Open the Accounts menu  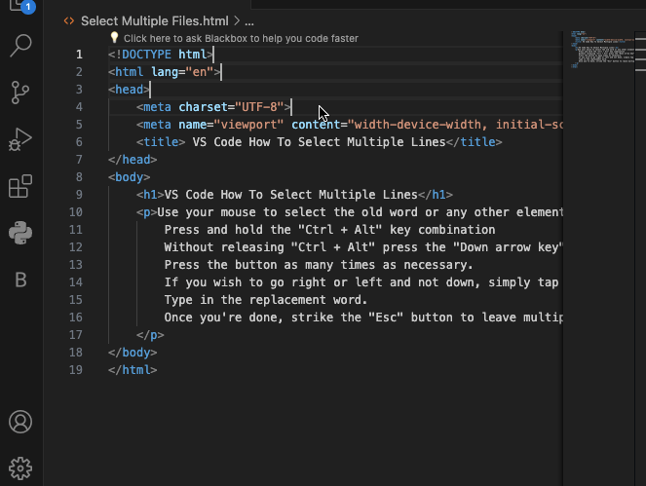(x=20, y=422)
